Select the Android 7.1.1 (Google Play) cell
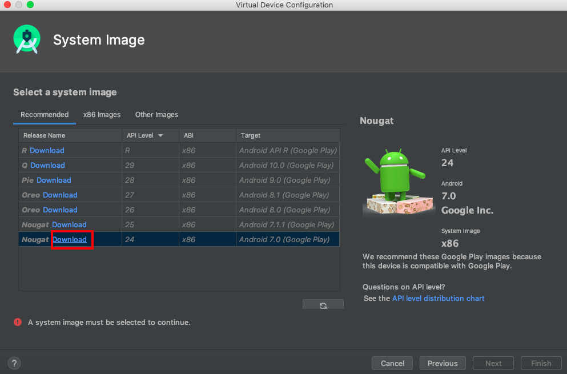Viewport: 567px width, 374px height. (288, 224)
